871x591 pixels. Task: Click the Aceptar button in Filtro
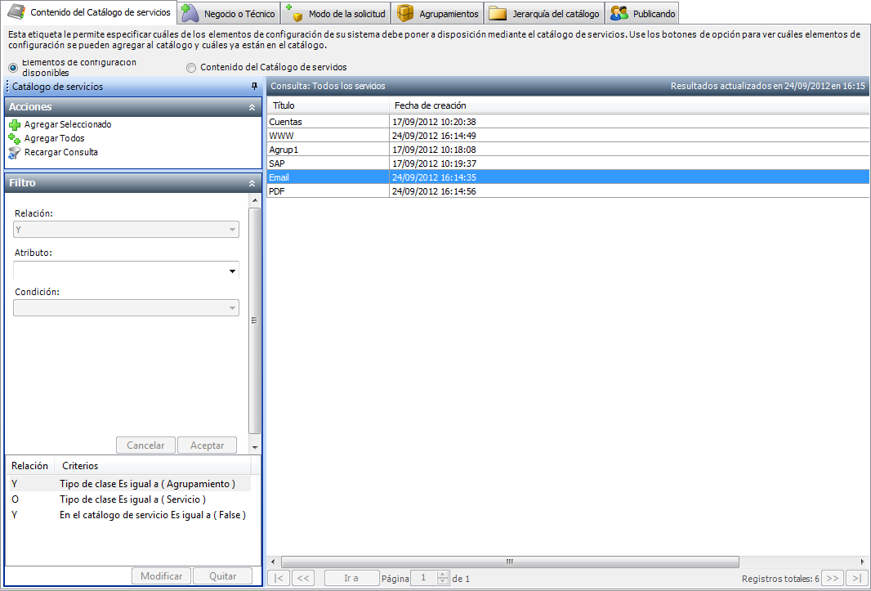click(x=208, y=445)
